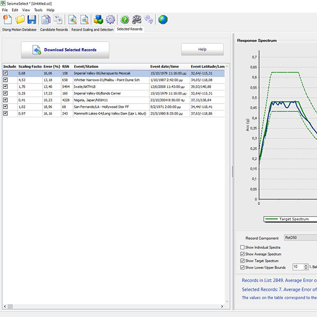Click the table's scroll left arrow
The image size is (317, 317).
[5, 306]
